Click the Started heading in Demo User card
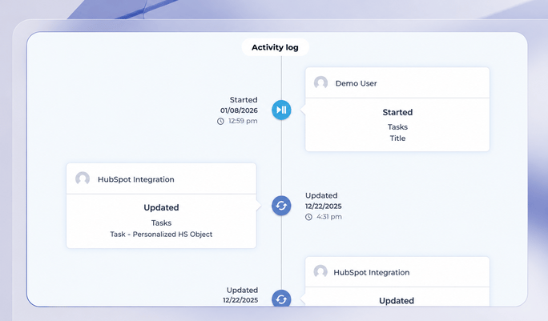The height and width of the screenshot is (321, 548). (397, 112)
